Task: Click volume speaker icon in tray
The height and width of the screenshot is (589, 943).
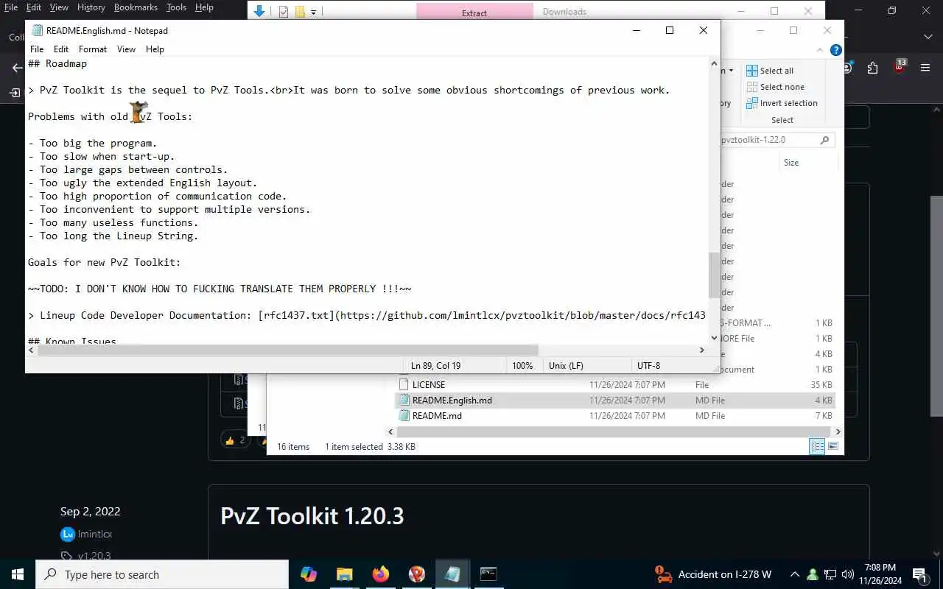Action: coord(847,574)
